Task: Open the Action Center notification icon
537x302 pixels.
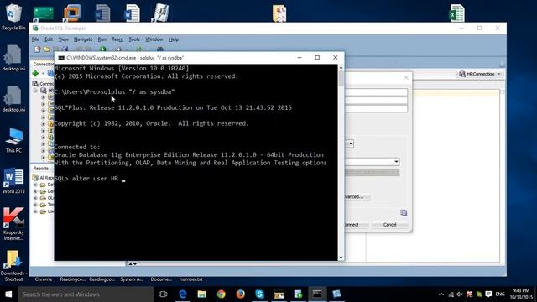Action: click(488, 294)
